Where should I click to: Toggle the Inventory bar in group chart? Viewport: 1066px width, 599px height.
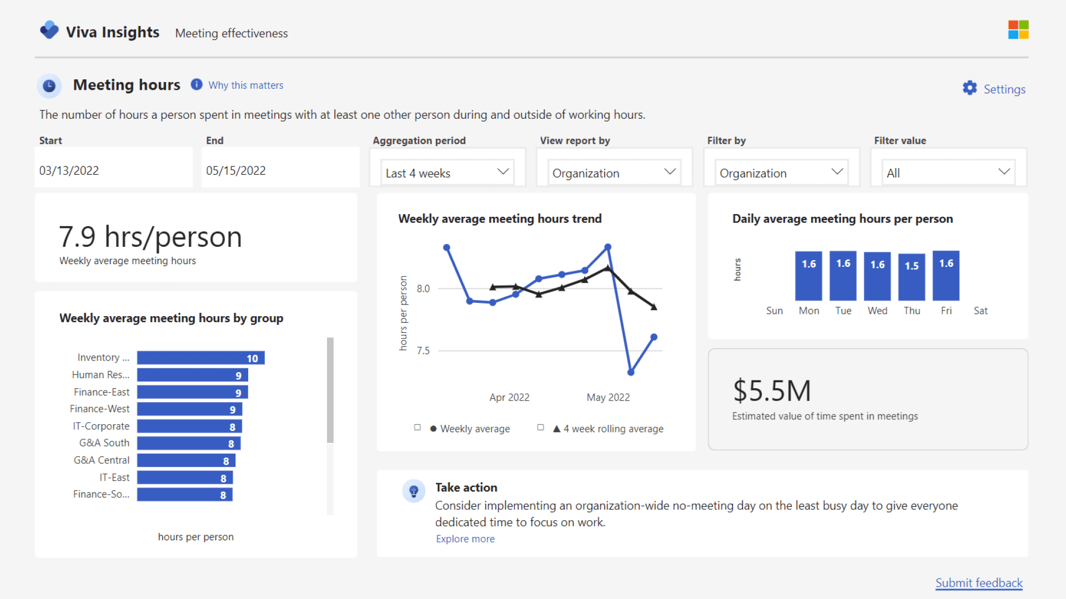point(201,358)
